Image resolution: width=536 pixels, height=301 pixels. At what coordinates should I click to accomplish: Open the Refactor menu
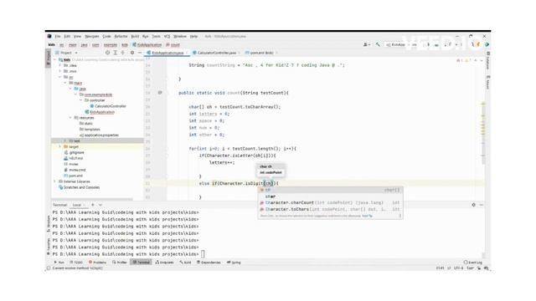click(x=121, y=36)
